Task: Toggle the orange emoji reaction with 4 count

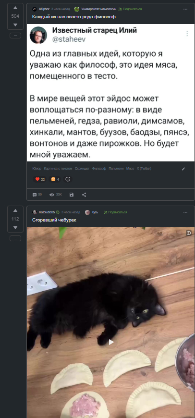Action: (x=55, y=179)
